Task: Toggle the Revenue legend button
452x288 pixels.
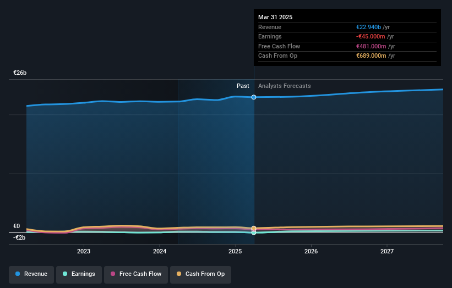Action: 31,274
